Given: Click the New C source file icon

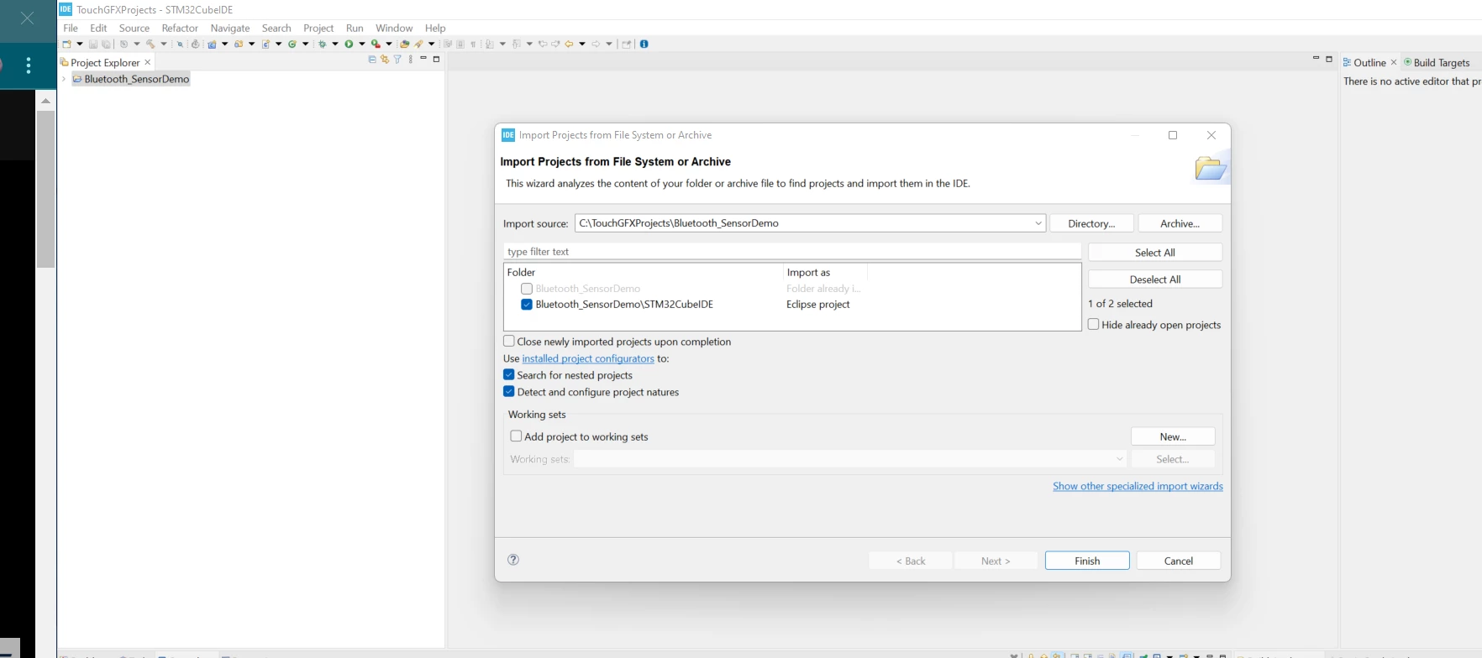Looking at the screenshot, I should (265, 44).
